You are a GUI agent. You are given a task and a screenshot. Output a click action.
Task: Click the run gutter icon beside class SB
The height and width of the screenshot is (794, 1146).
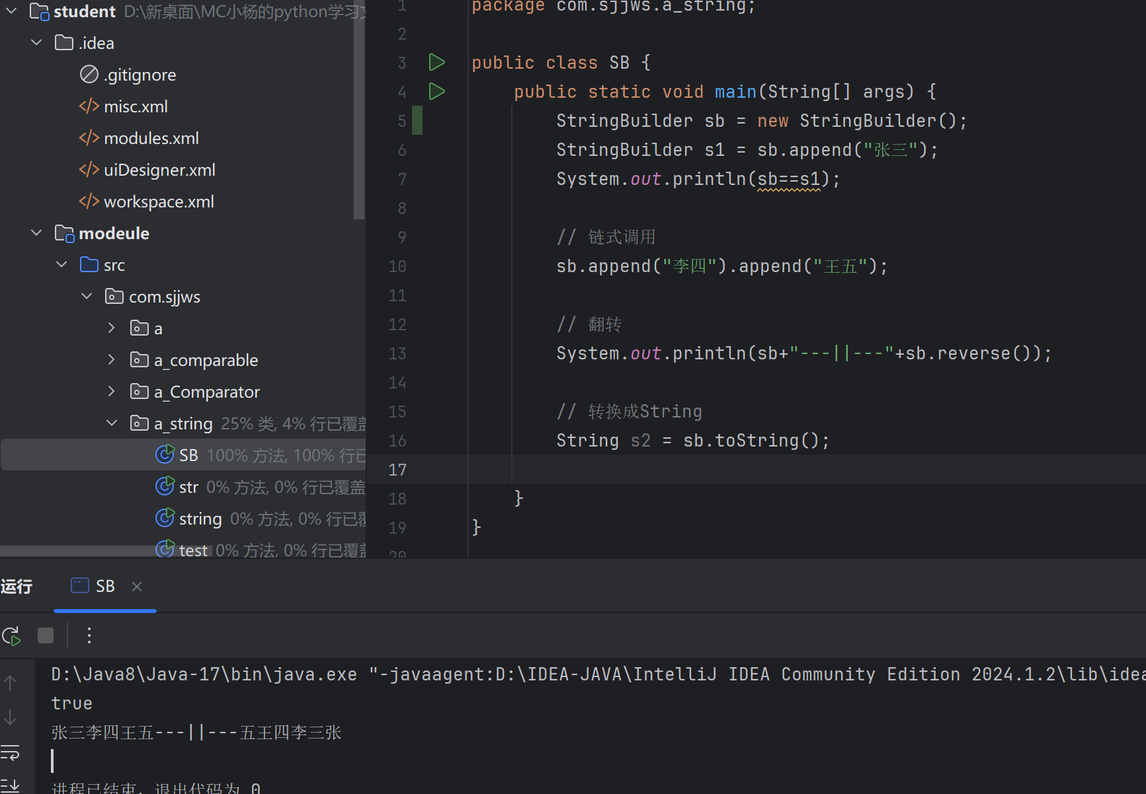click(436, 63)
